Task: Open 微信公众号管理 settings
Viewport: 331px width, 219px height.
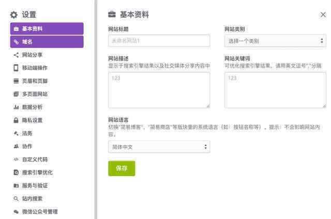Action: pos(40,212)
